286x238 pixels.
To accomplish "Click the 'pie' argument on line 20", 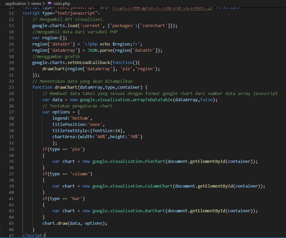I will point(126,69).
